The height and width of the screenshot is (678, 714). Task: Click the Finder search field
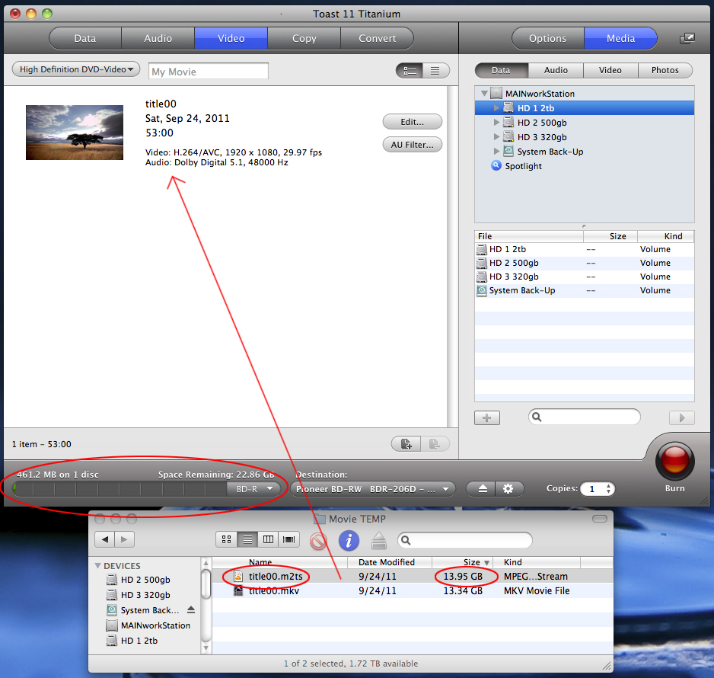click(465, 540)
